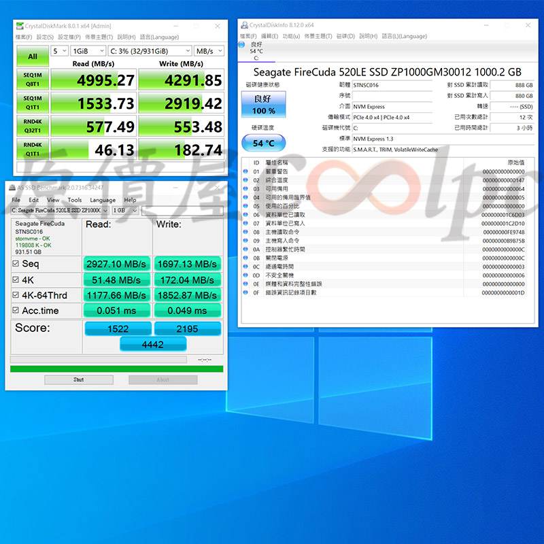Click the Abort button in AS SSD

[x=163, y=379]
